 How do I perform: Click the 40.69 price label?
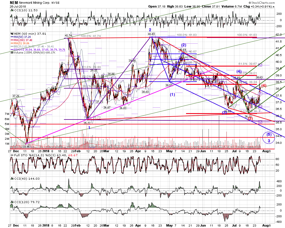click(183, 50)
